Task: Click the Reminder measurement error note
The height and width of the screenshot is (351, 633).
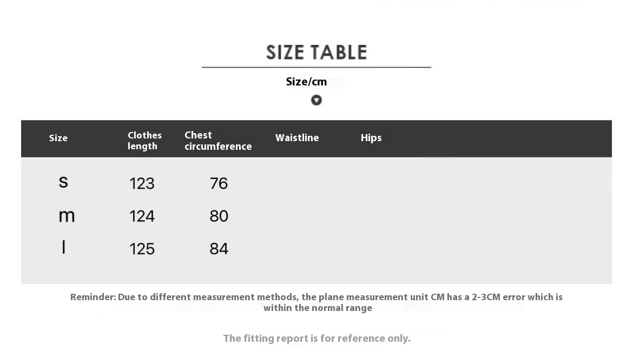Action: point(316,302)
